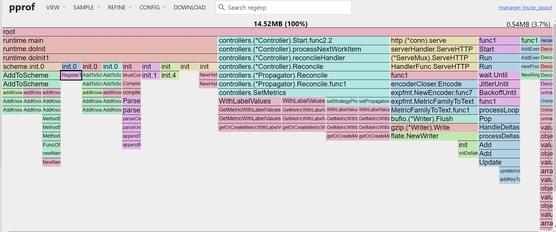Expand the SAMPLE dropdown arrow
556x232 pixels.
pos(99,7)
